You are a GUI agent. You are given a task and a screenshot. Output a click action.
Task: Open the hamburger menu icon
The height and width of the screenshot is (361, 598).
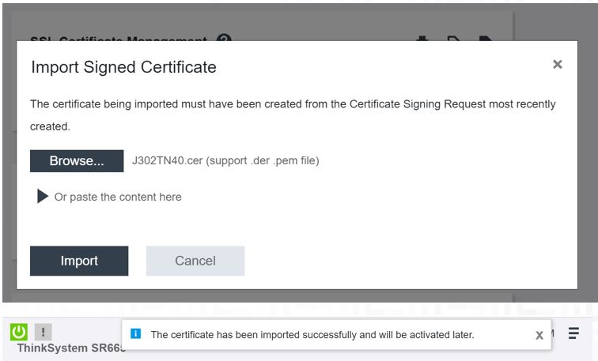click(573, 333)
